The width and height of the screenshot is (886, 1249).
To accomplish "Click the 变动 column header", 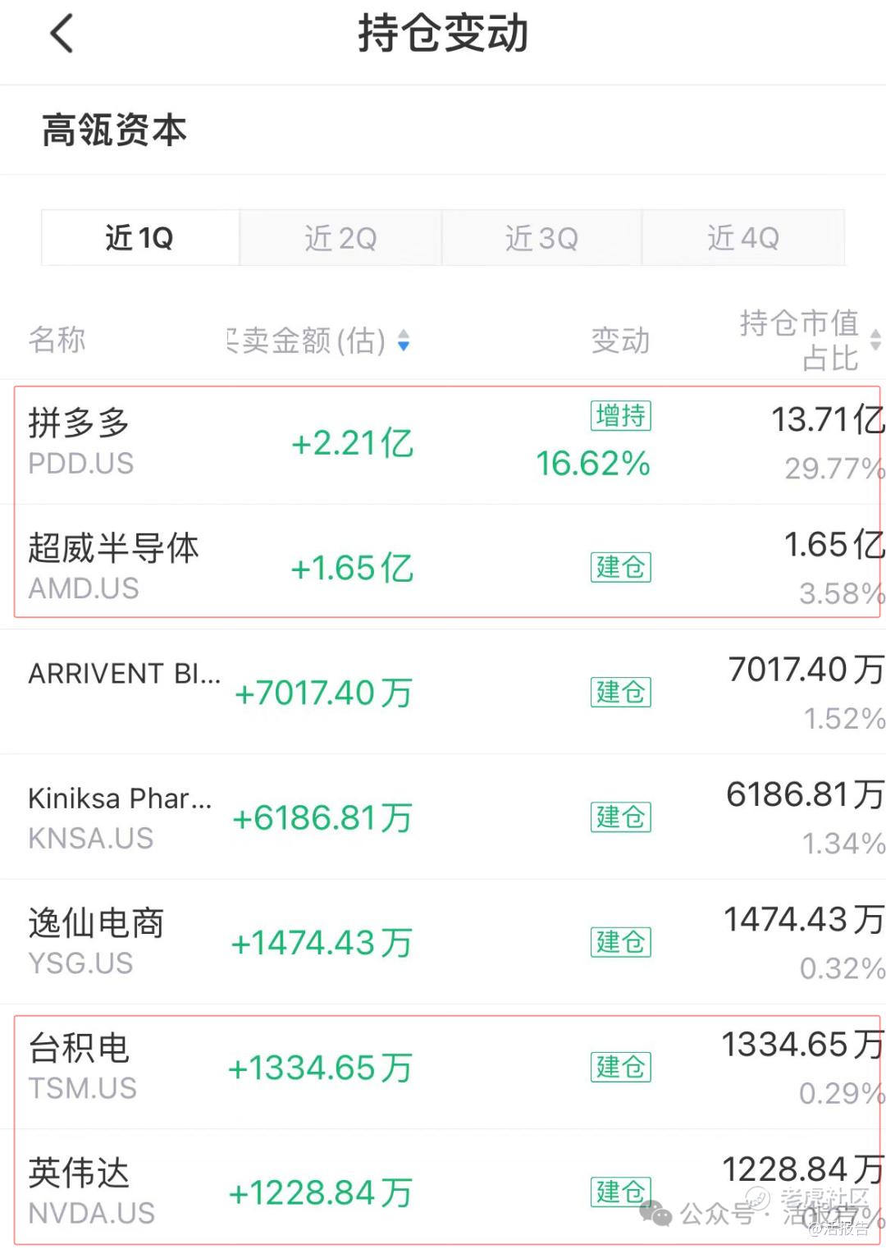I will tap(620, 340).
